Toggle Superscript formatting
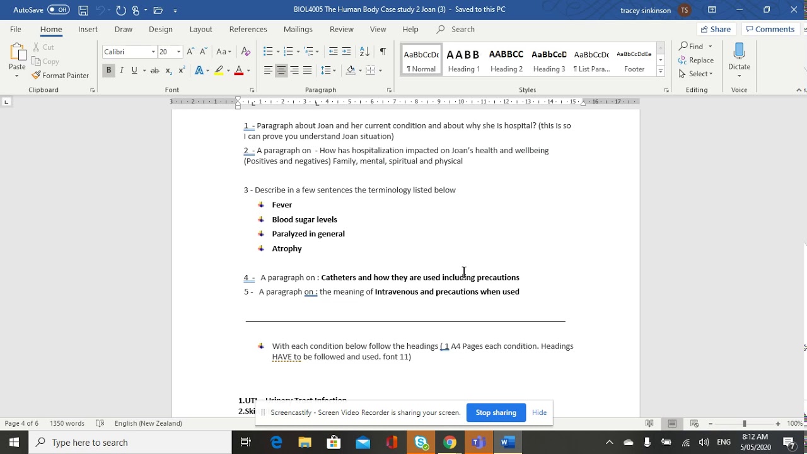The height and width of the screenshot is (454, 807). point(182,70)
